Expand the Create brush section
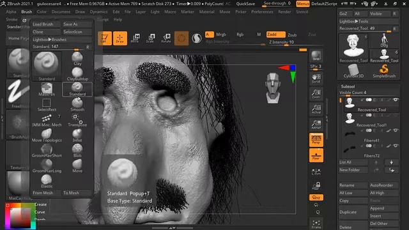The width and height of the screenshot is (409, 230). pos(40,204)
